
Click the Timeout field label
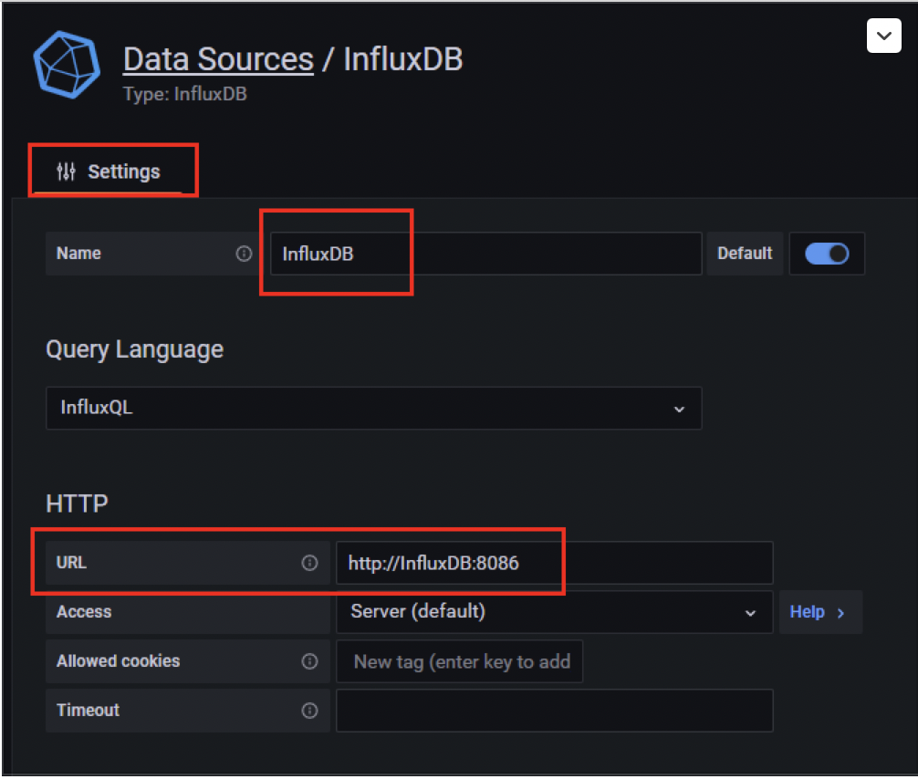(88, 710)
